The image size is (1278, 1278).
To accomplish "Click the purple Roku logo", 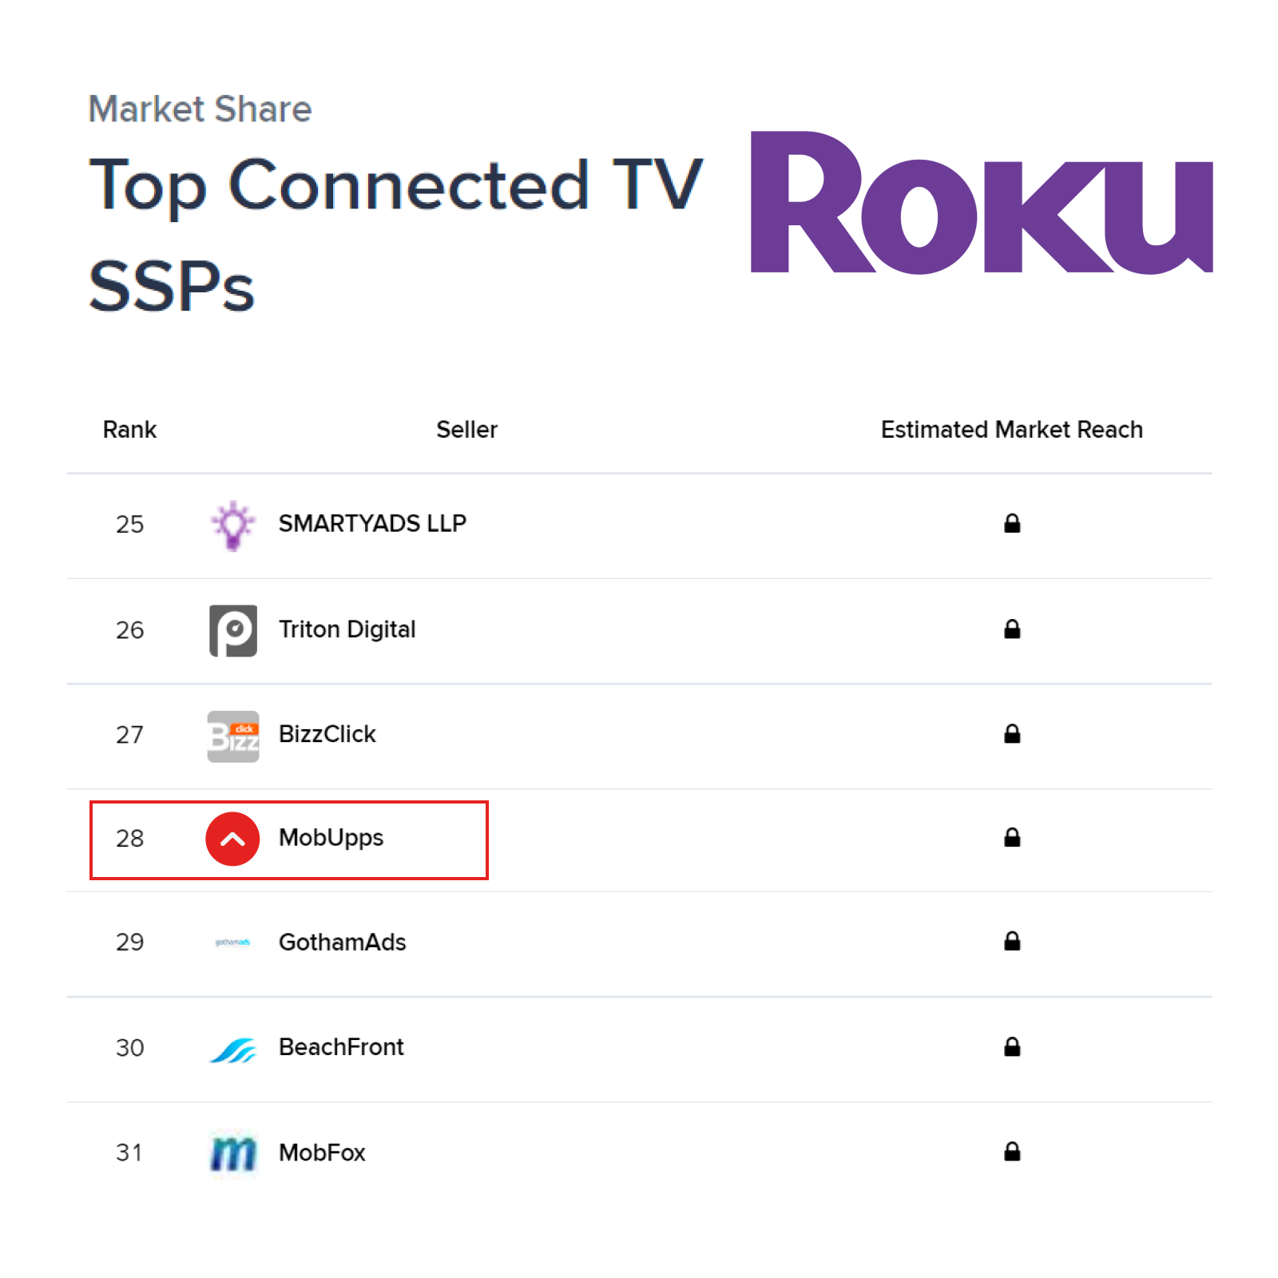I will coord(982,202).
